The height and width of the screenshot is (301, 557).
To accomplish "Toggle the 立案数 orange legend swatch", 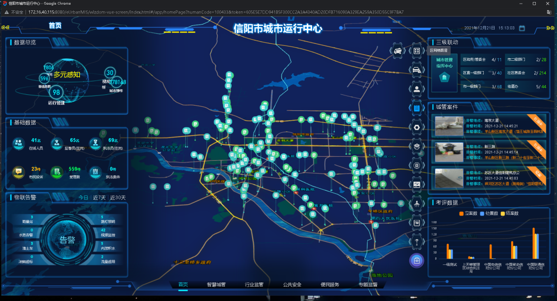I will [x=461, y=213].
